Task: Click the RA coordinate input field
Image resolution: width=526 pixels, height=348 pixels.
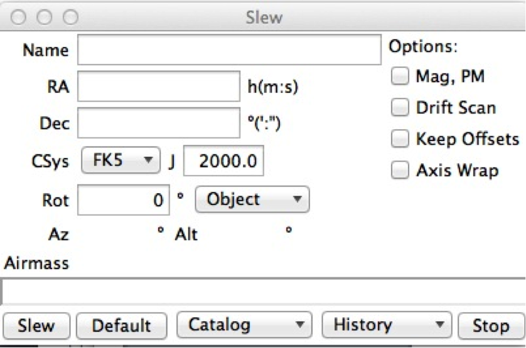Action: [159, 87]
